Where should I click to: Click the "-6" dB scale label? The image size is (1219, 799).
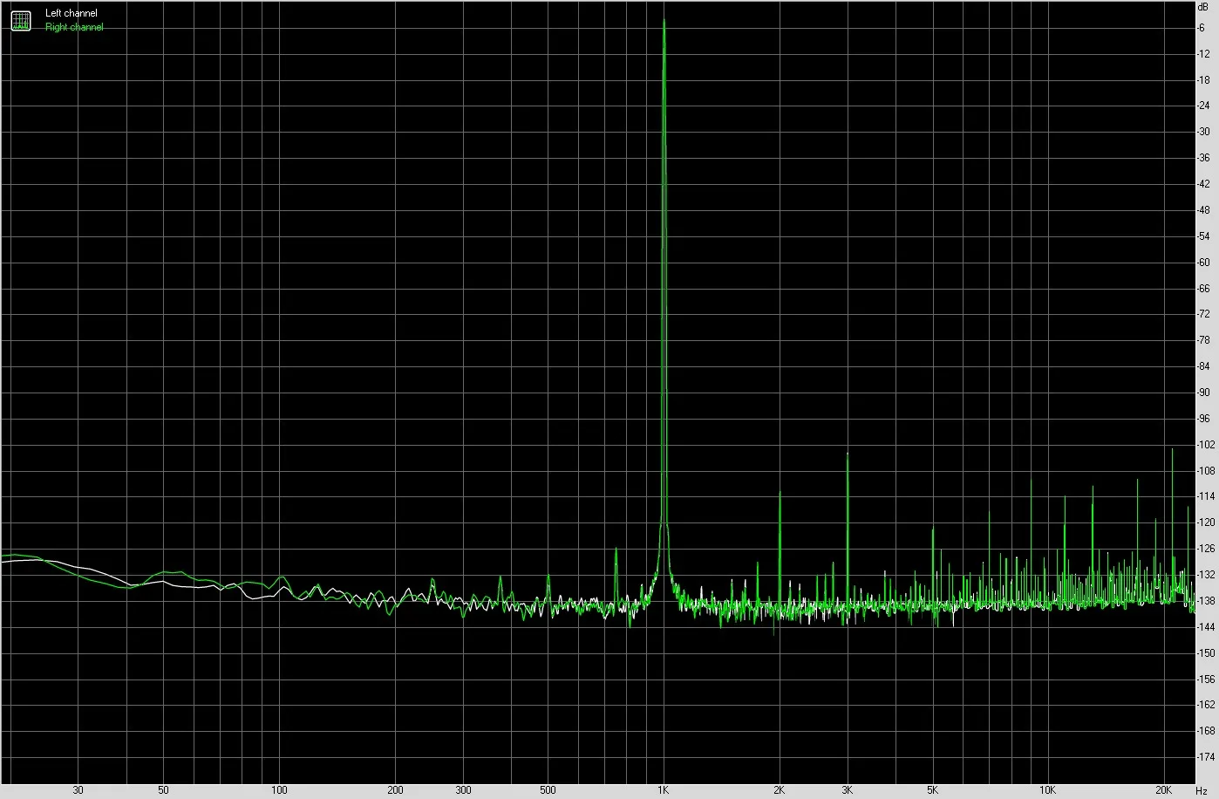tap(1202, 28)
